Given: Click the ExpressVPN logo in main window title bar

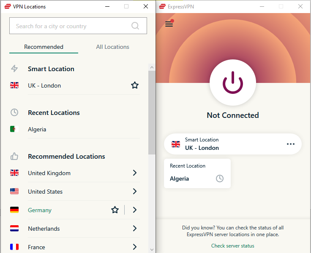Looking at the screenshot, I should pos(162,6).
